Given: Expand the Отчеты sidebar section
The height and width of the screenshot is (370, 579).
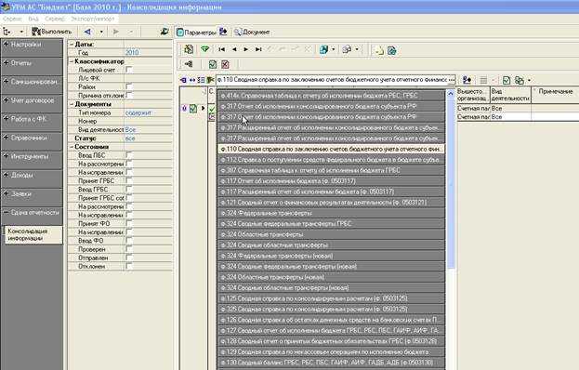Looking at the screenshot, I should [6, 63].
